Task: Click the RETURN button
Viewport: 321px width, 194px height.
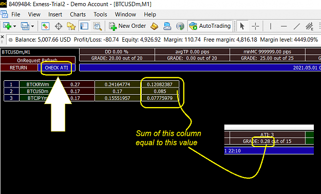Action: point(18,68)
